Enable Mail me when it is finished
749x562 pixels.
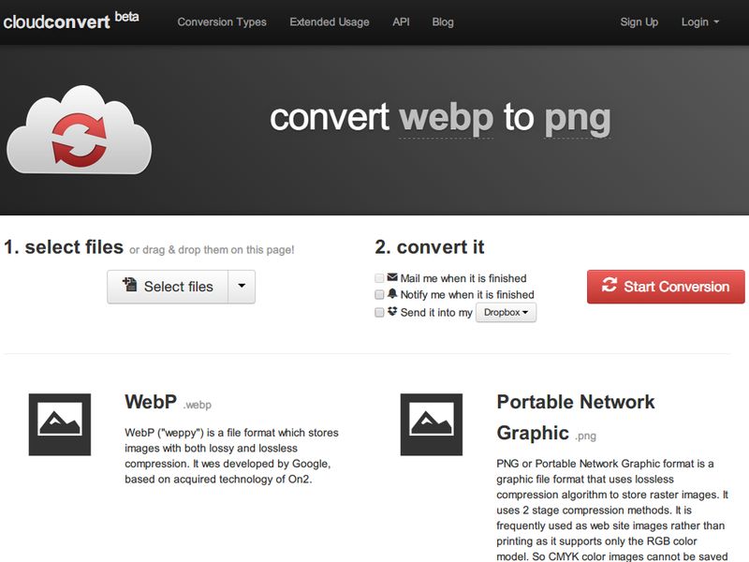tap(379, 278)
